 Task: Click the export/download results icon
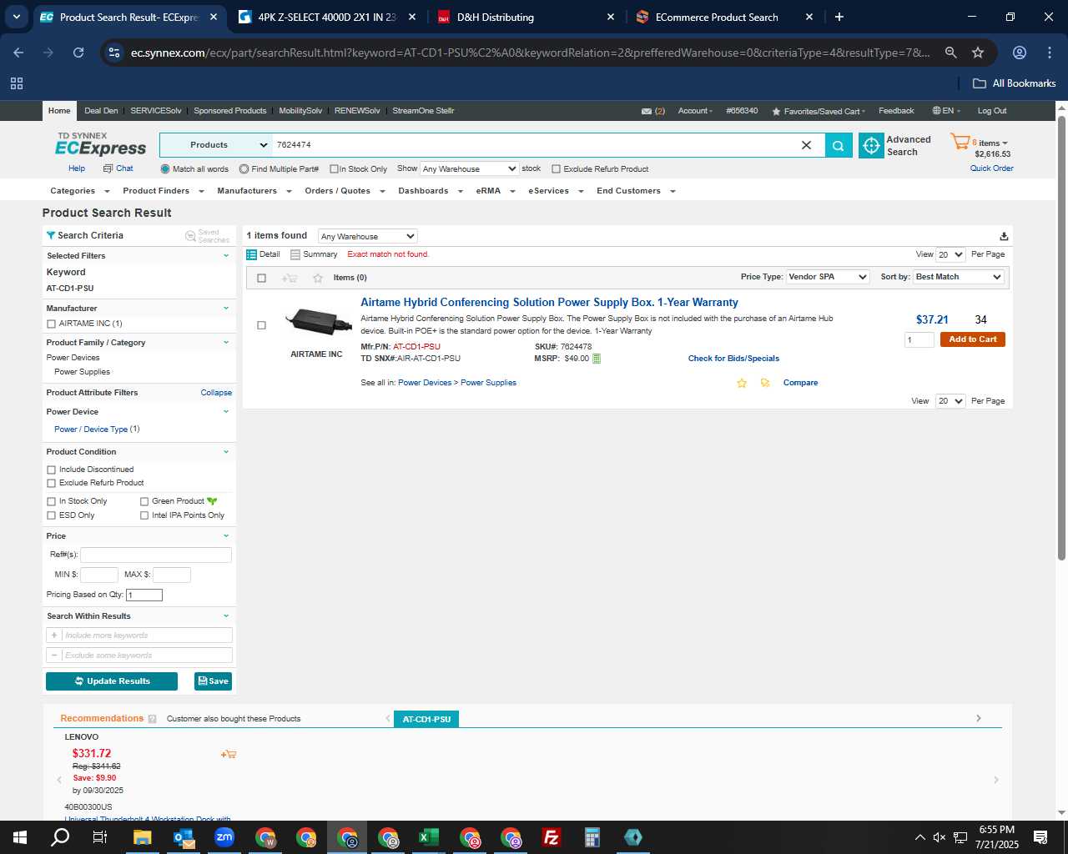(x=1004, y=236)
